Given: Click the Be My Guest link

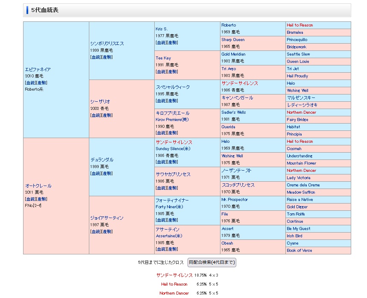Looking at the screenshot, I should pyautogui.click(x=299, y=229).
